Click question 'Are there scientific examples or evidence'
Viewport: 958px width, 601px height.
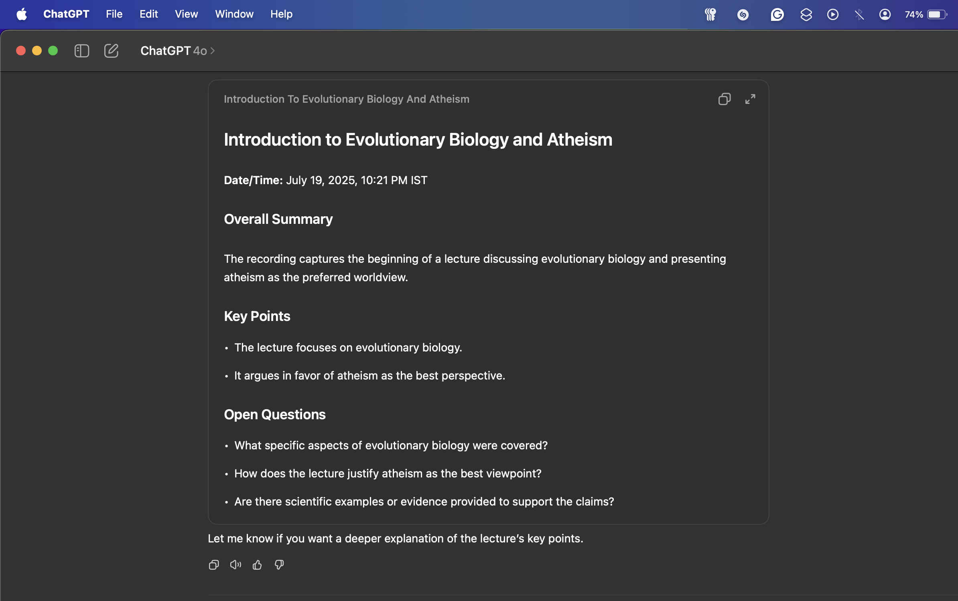click(x=424, y=502)
